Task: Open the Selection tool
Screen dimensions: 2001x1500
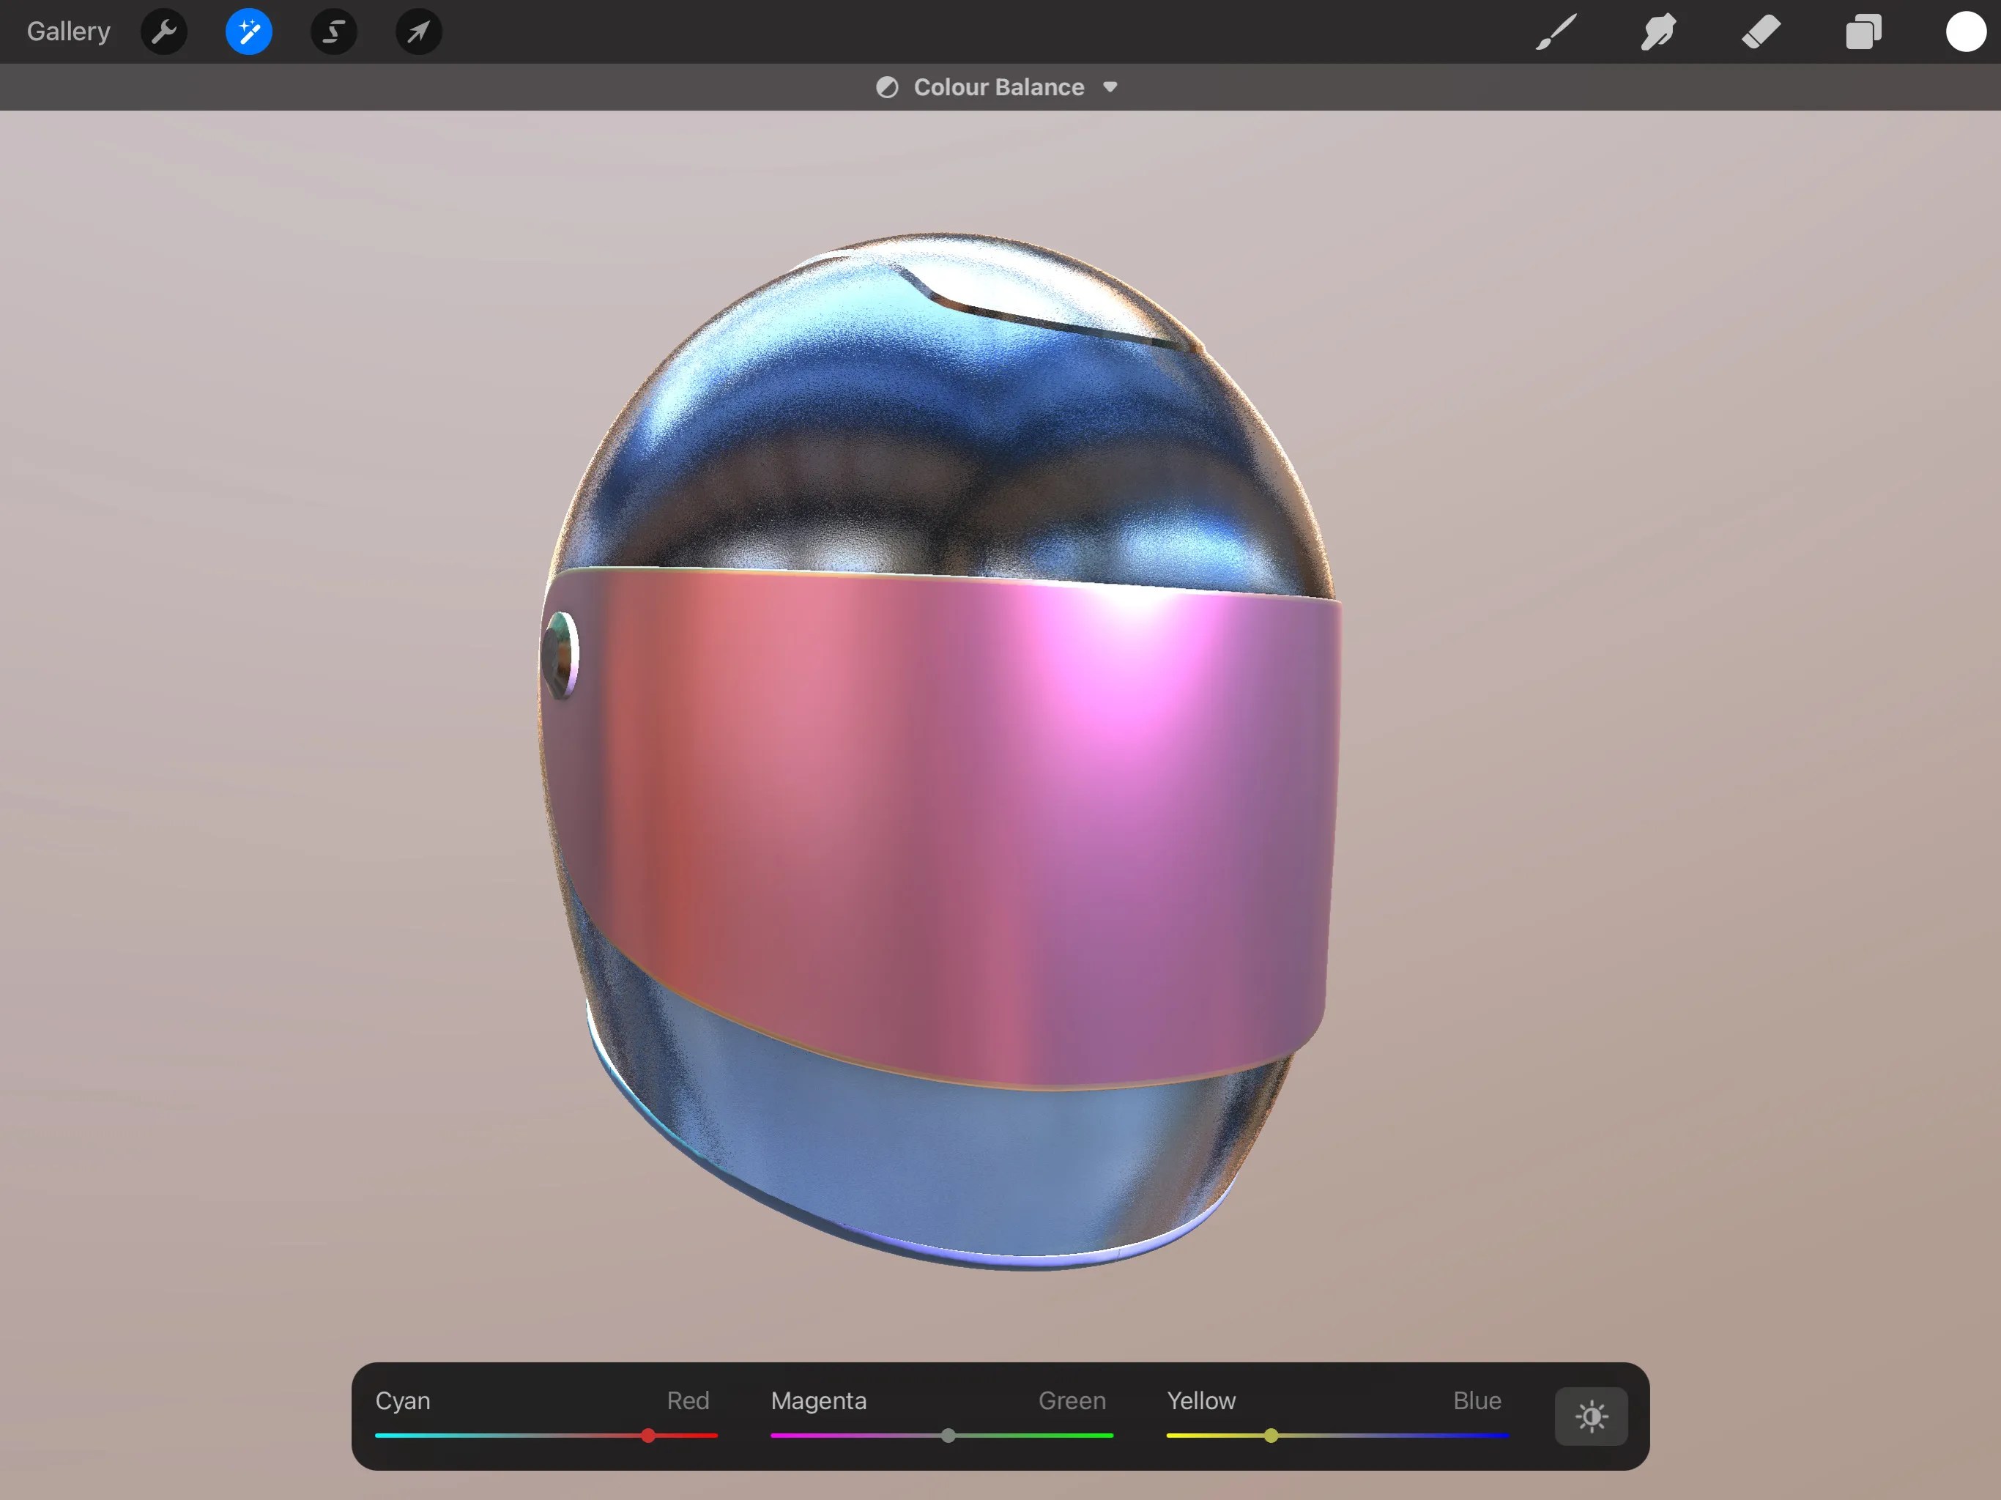Action: coord(333,31)
